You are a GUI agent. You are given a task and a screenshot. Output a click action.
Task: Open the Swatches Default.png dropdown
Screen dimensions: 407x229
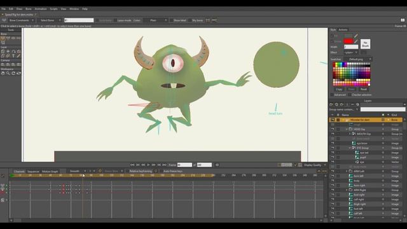(358, 59)
